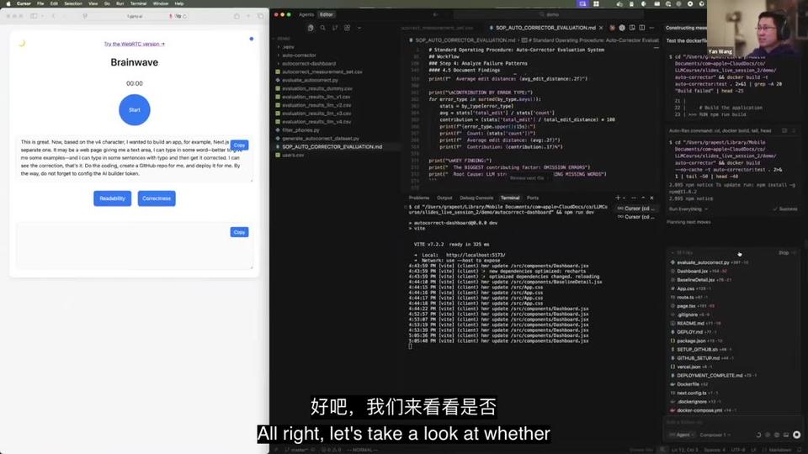Switch Cursor to the Editor view
The image size is (808, 454).
pos(327,14)
